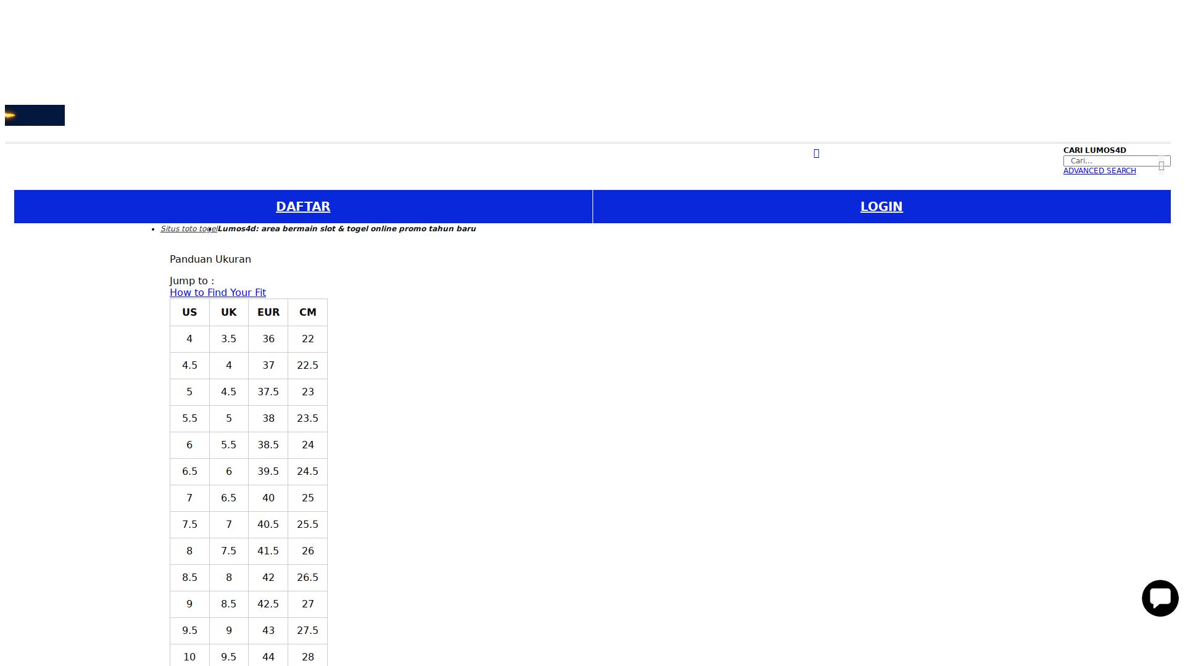
Task: Click the Panduan Ukuran heading
Action: (x=210, y=259)
